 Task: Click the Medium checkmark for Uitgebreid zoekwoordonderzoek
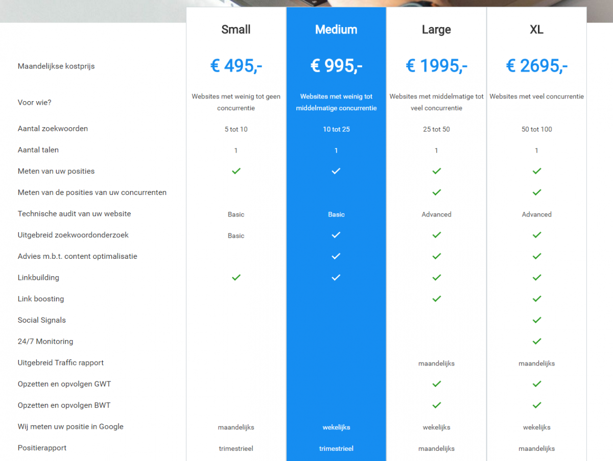tap(336, 235)
